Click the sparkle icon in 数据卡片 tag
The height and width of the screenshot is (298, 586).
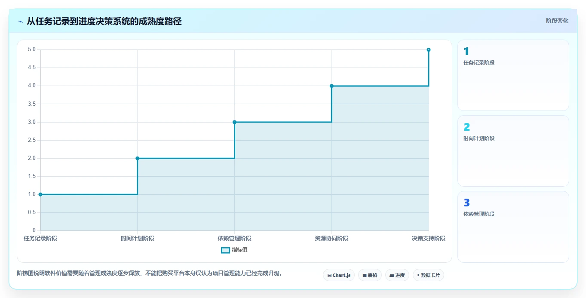point(418,275)
